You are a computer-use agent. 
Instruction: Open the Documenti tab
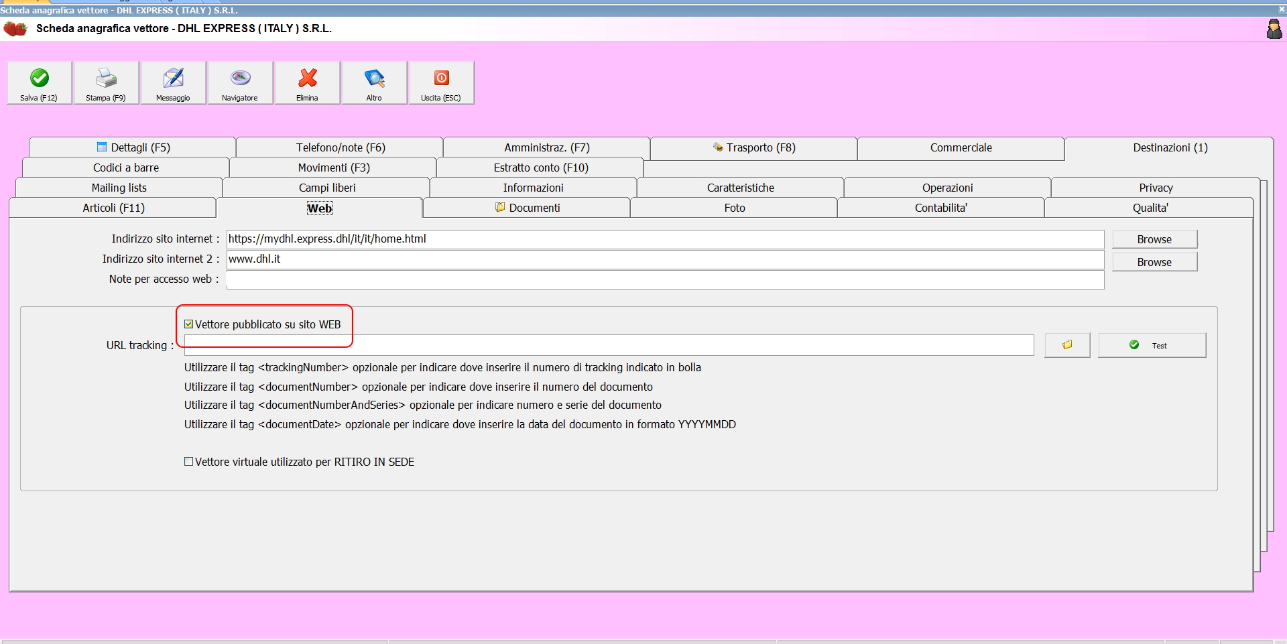pos(528,208)
